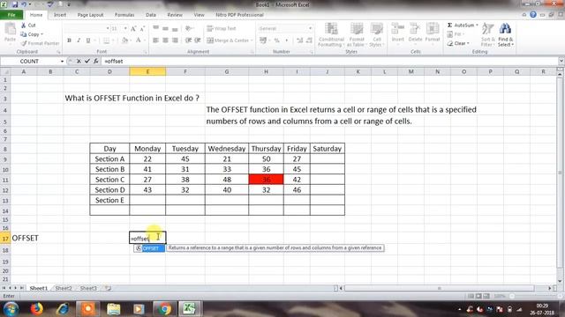Switch to the Data tab
The width and height of the screenshot is (565, 317).
click(x=151, y=15)
